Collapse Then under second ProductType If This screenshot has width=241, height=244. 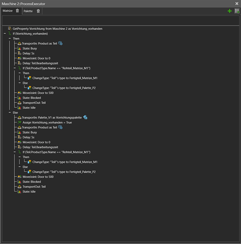click(x=20, y=157)
